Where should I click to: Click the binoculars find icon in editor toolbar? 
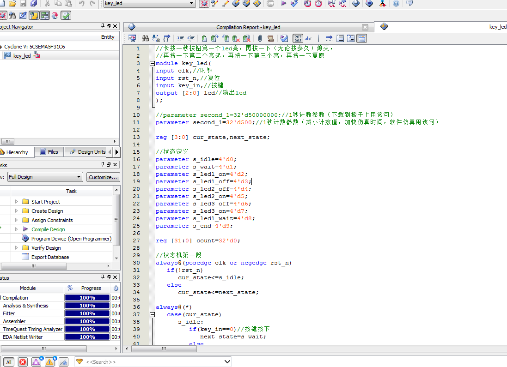point(145,38)
